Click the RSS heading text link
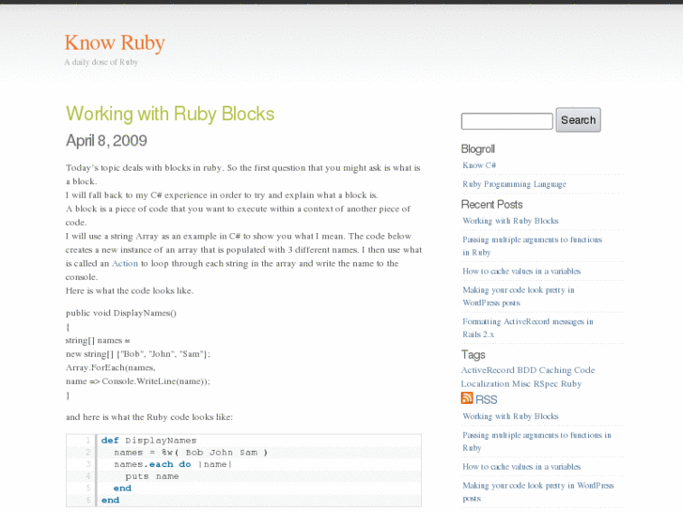Screen dimensions: 683x512 click(487, 399)
